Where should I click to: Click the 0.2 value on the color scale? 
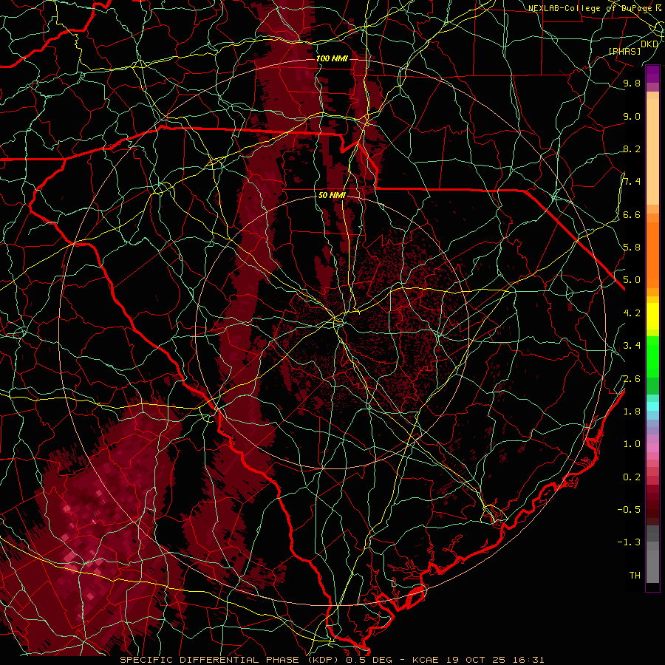(x=632, y=477)
